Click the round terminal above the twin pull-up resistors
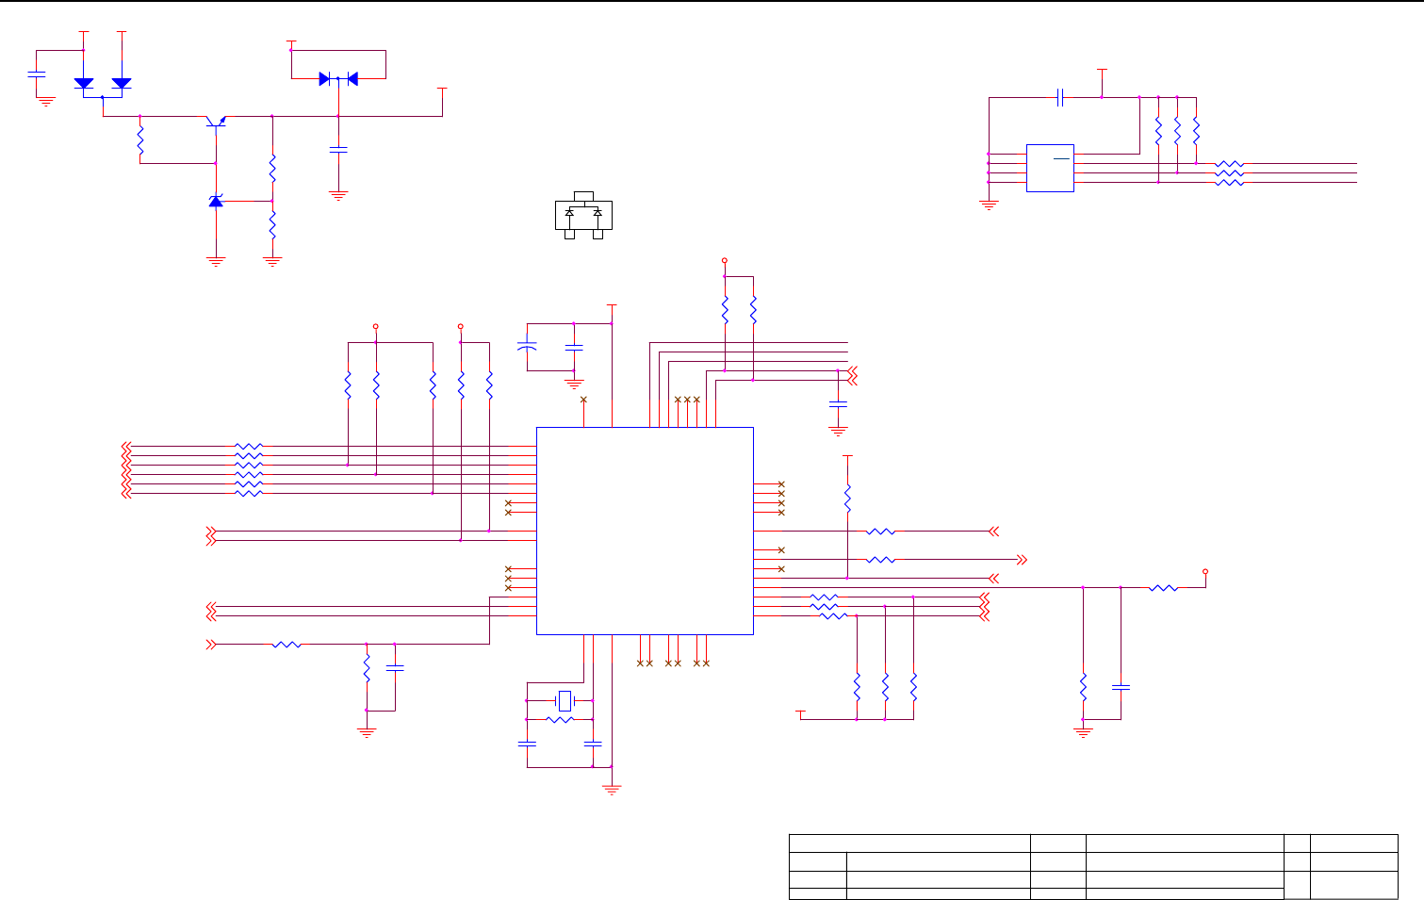This screenshot has width=1424, height=900. (x=725, y=260)
